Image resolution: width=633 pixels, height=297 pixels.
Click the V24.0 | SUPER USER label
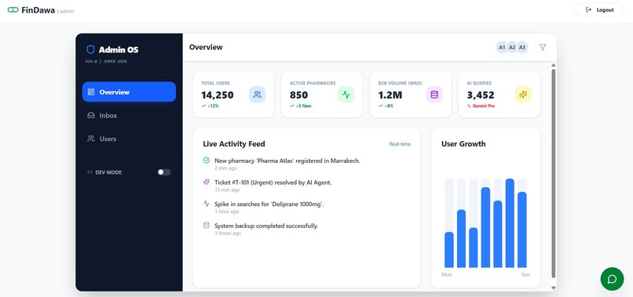point(106,62)
